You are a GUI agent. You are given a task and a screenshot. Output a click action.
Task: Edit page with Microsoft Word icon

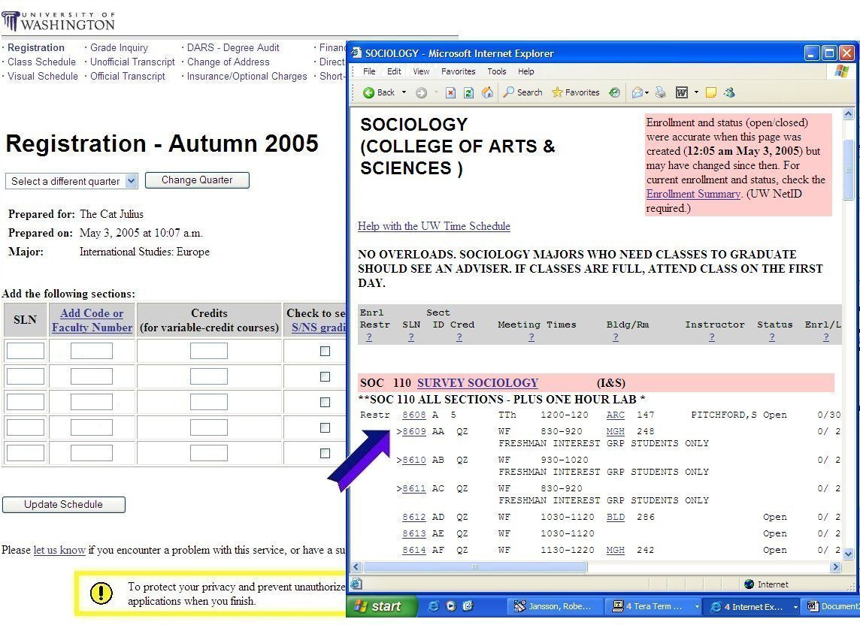coord(681,92)
